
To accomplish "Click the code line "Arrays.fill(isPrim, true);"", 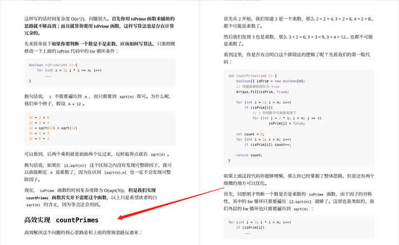I will tap(262, 92).
